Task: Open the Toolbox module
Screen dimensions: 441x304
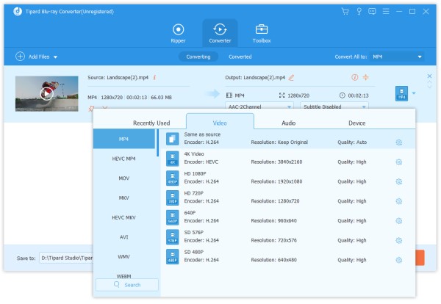Action: pyautogui.click(x=261, y=33)
